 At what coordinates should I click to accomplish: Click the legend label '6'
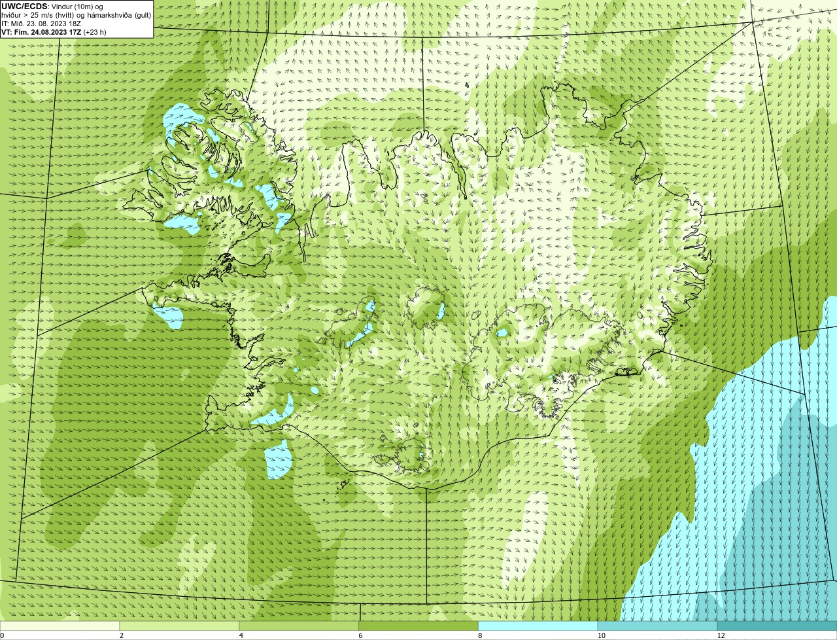coord(360,635)
